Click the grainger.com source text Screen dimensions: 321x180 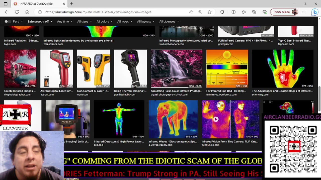[226, 44]
